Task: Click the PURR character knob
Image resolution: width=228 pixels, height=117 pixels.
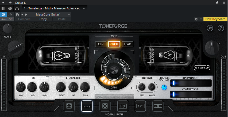Action: click(x=85, y=87)
